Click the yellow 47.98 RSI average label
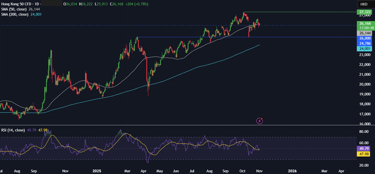This screenshot has width=375, height=174. pyautogui.click(x=364, y=154)
